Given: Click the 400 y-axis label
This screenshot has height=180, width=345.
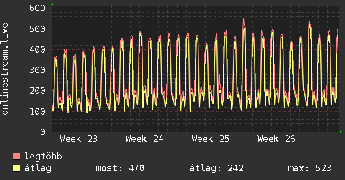Looking at the screenshot, I should coord(37,49).
